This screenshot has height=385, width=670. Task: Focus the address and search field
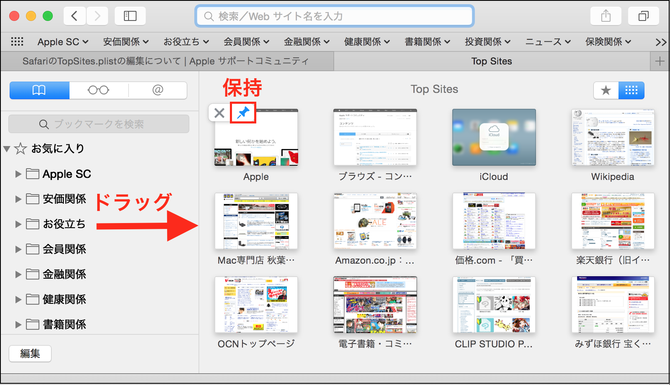335,16
